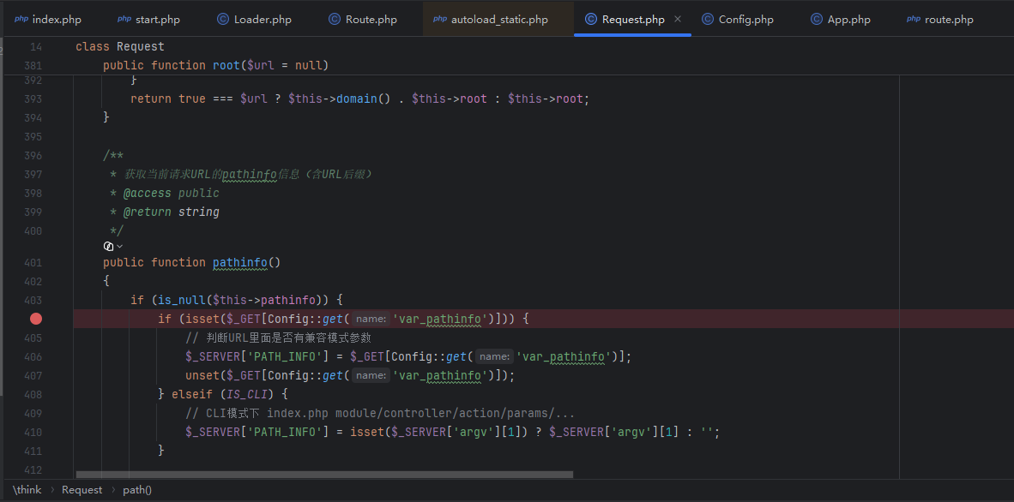This screenshot has height=502, width=1014.
Task: Click the class icon on Request.php tab
Action: coord(590,20)
